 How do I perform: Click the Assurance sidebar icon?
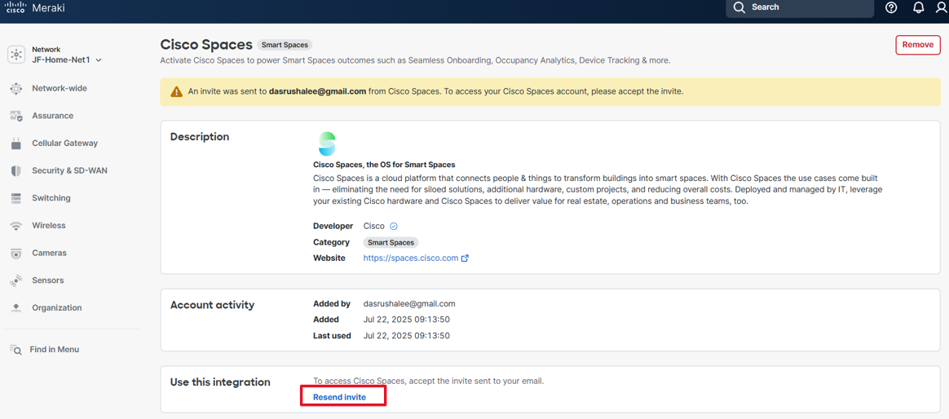coord(16,117)
